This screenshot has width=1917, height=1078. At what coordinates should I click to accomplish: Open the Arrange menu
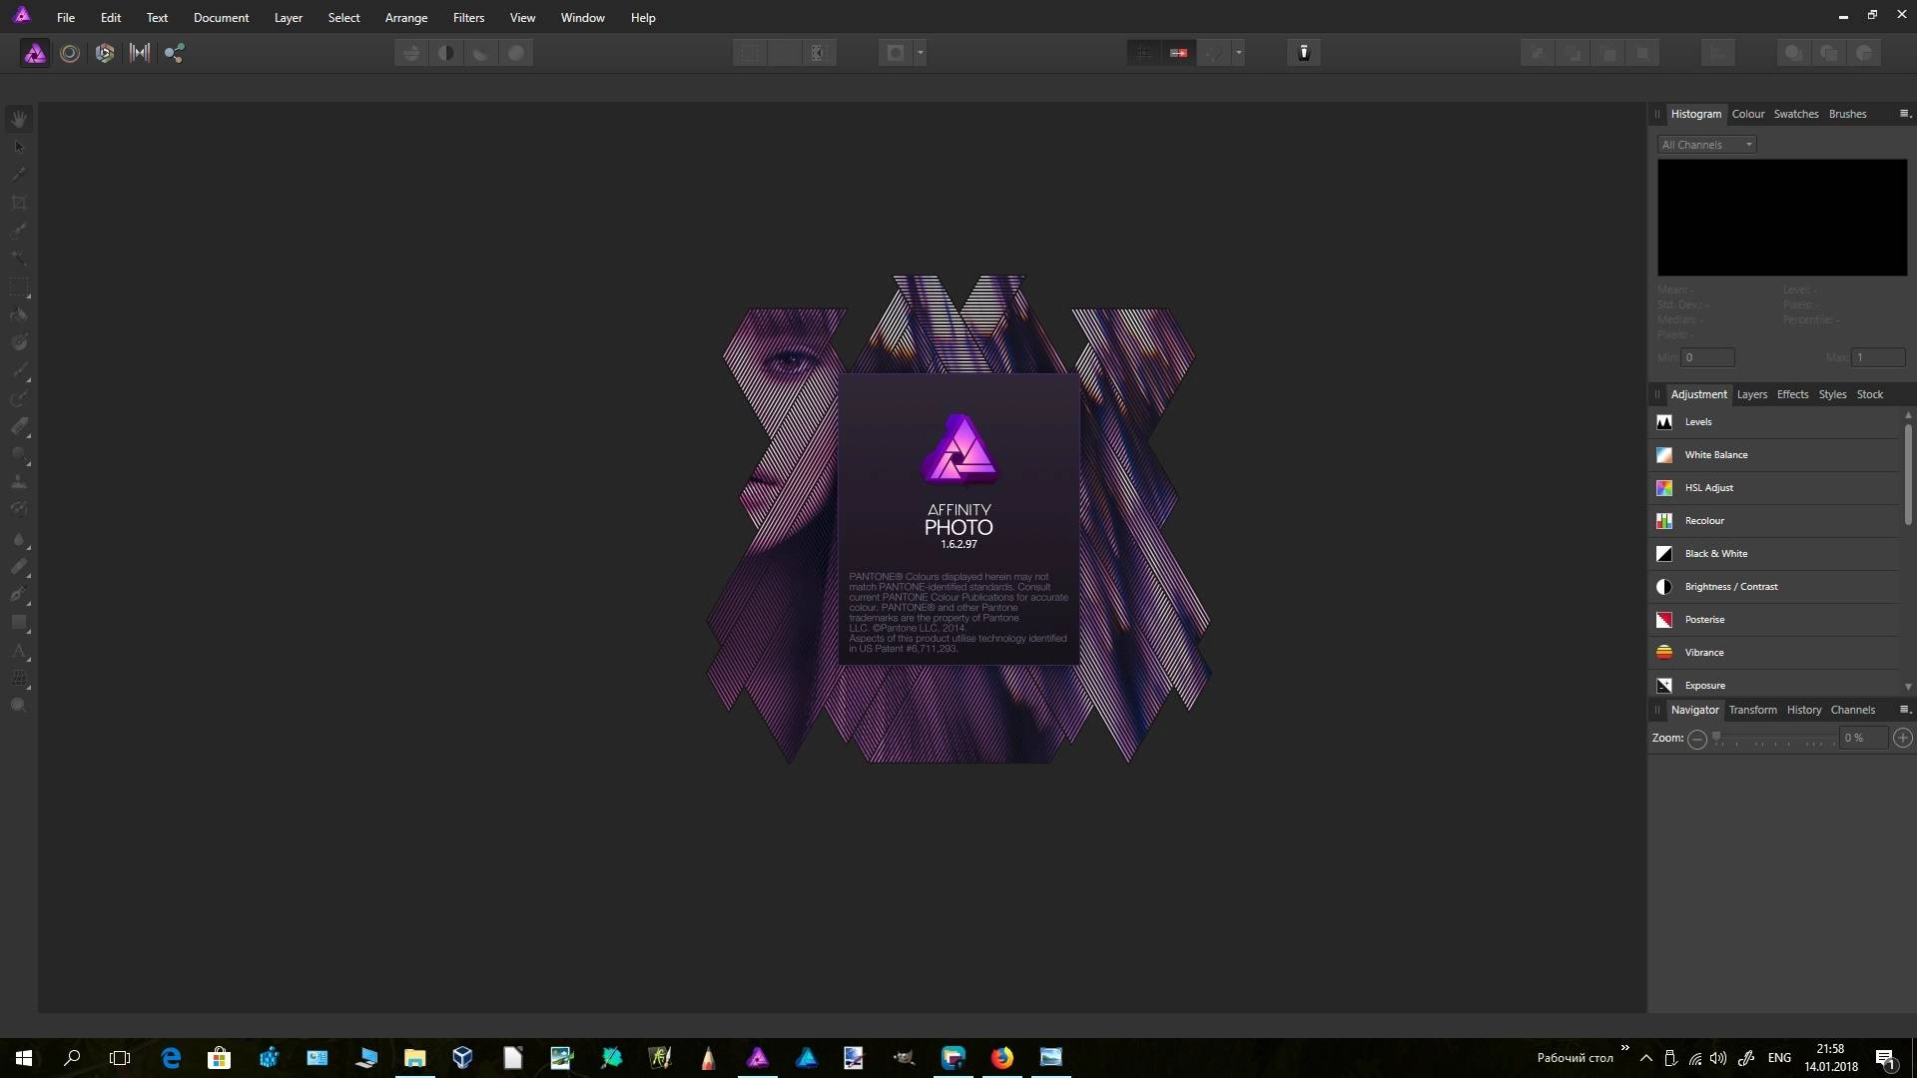[406, 18]
